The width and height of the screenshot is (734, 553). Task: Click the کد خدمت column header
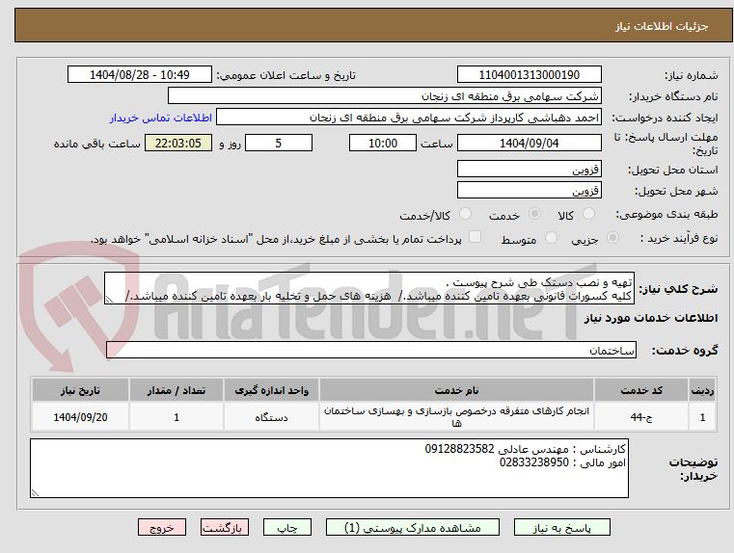point(641,390)
